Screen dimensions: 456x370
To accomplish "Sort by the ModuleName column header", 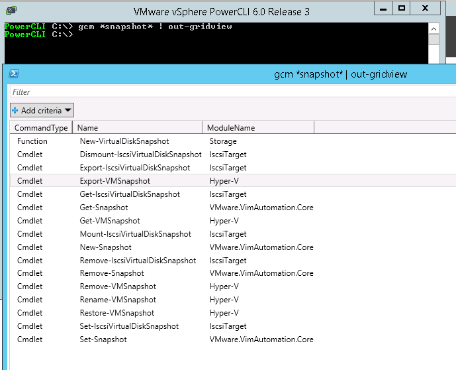I will 258,127.
